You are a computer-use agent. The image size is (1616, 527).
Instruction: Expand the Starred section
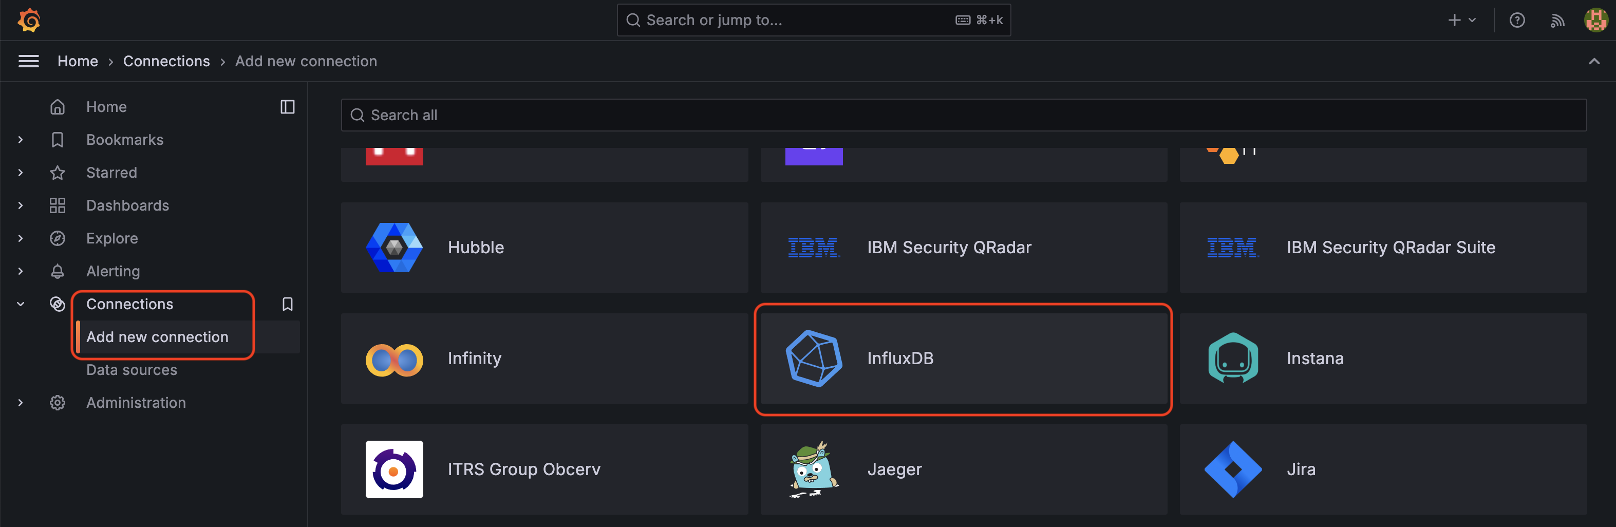20,173
